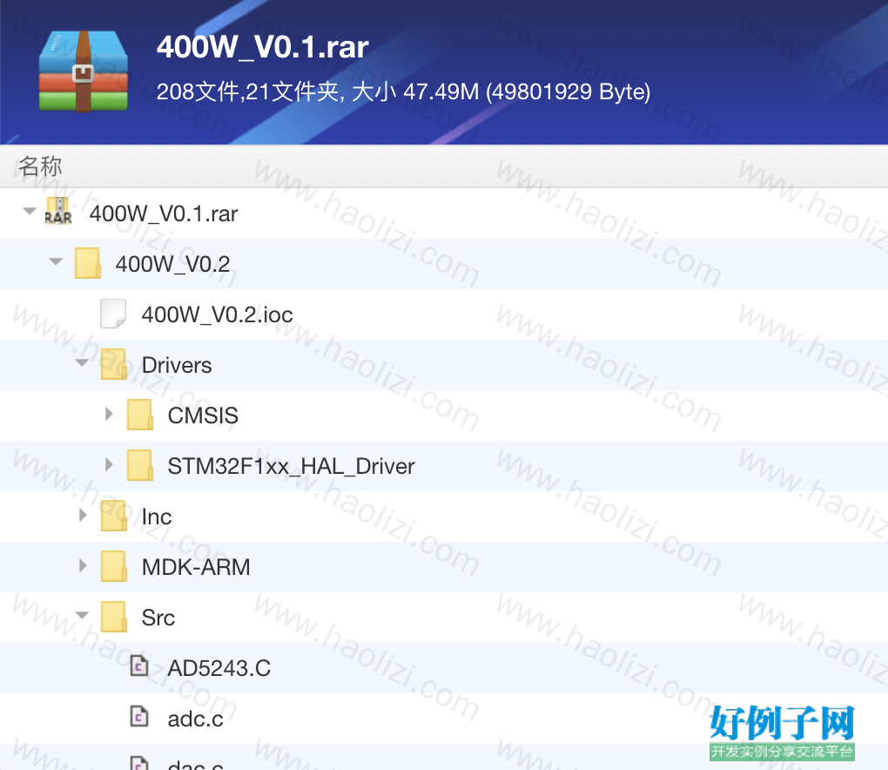888x770 pixels.
Task: Expand the STM32F1xx_HAL_Driver folder
Action: point(109,464)
